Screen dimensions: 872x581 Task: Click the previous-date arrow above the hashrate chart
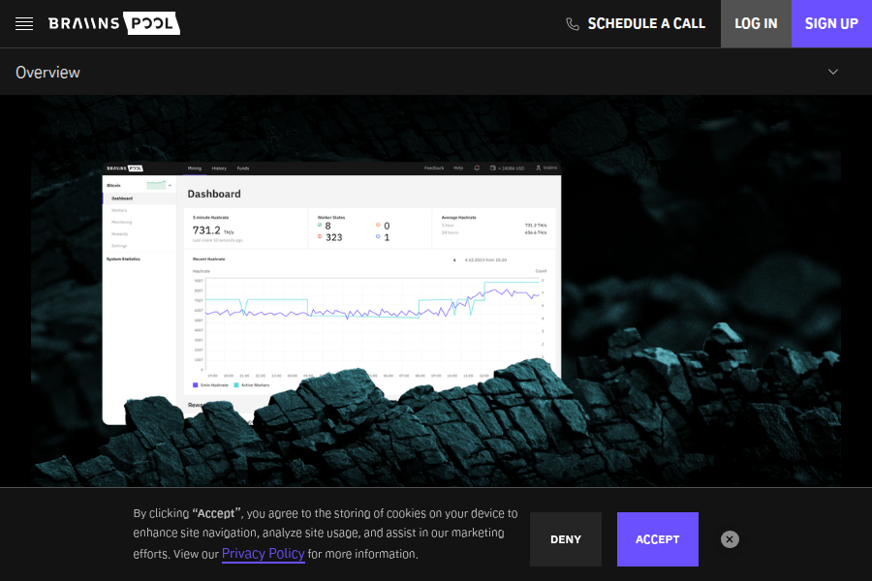coord(454,260)
